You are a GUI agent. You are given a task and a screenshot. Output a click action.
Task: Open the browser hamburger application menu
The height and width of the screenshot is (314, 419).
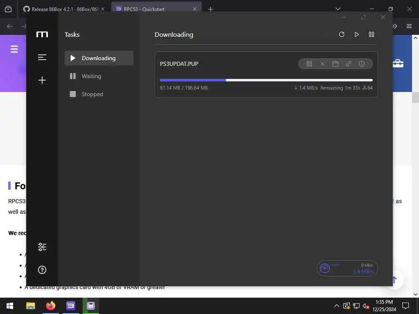click(409, 26)
